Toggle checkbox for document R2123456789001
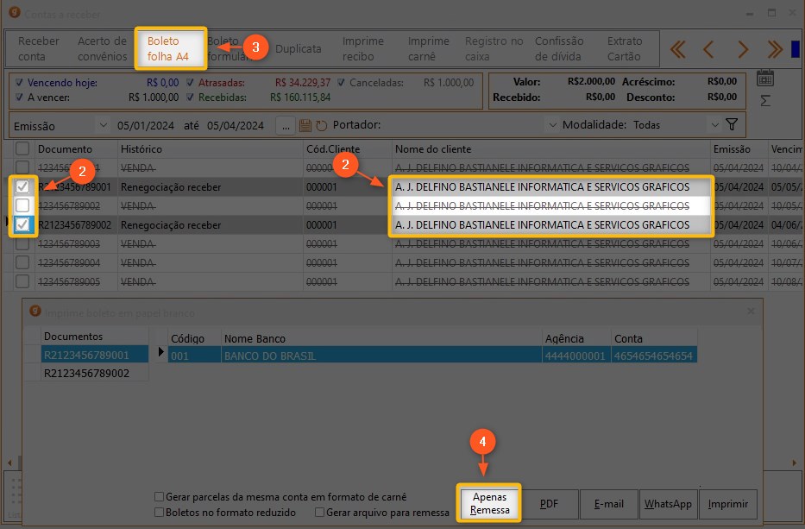This screenshot has height=529, width=805. [x=23, y=186]
